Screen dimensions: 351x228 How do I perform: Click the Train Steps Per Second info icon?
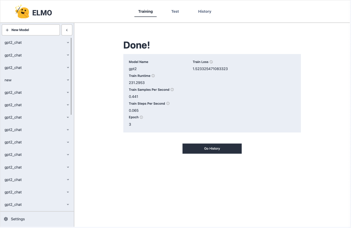coord(168,104)
